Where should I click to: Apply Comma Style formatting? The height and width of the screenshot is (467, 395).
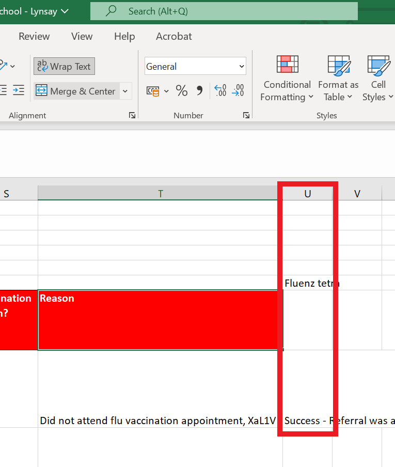[199, 91]
